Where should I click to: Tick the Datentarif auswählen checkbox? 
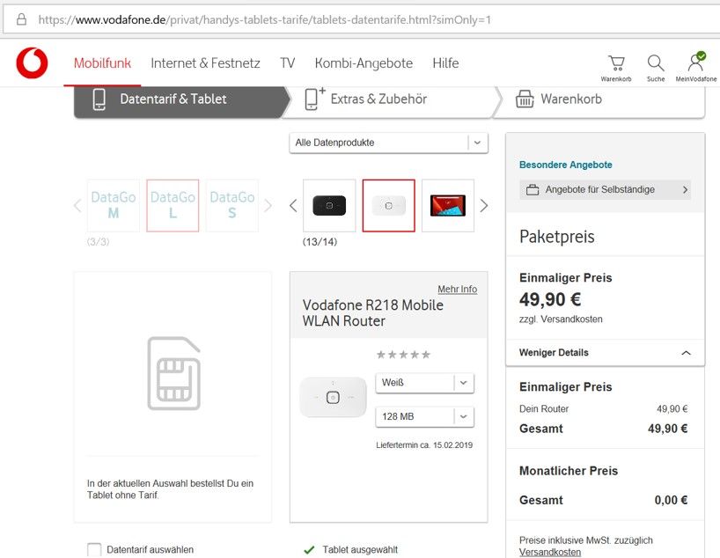(94, 549)
